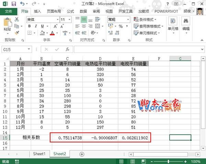This screenshot has width=206, height=164.
Task: Switch to the POWERPIVOT tab
Action: point(166,11)
